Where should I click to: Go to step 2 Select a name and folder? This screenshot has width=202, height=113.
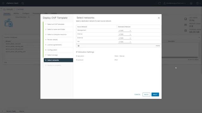[x=58, y=29]
